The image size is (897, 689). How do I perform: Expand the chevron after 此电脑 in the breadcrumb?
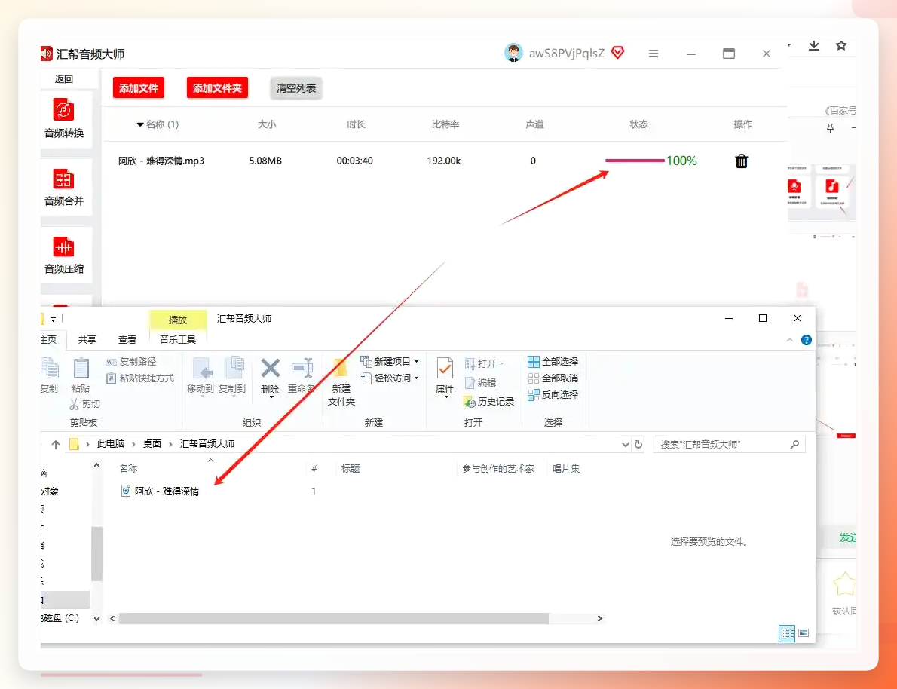pyautogui.click(x=133, y=444)
